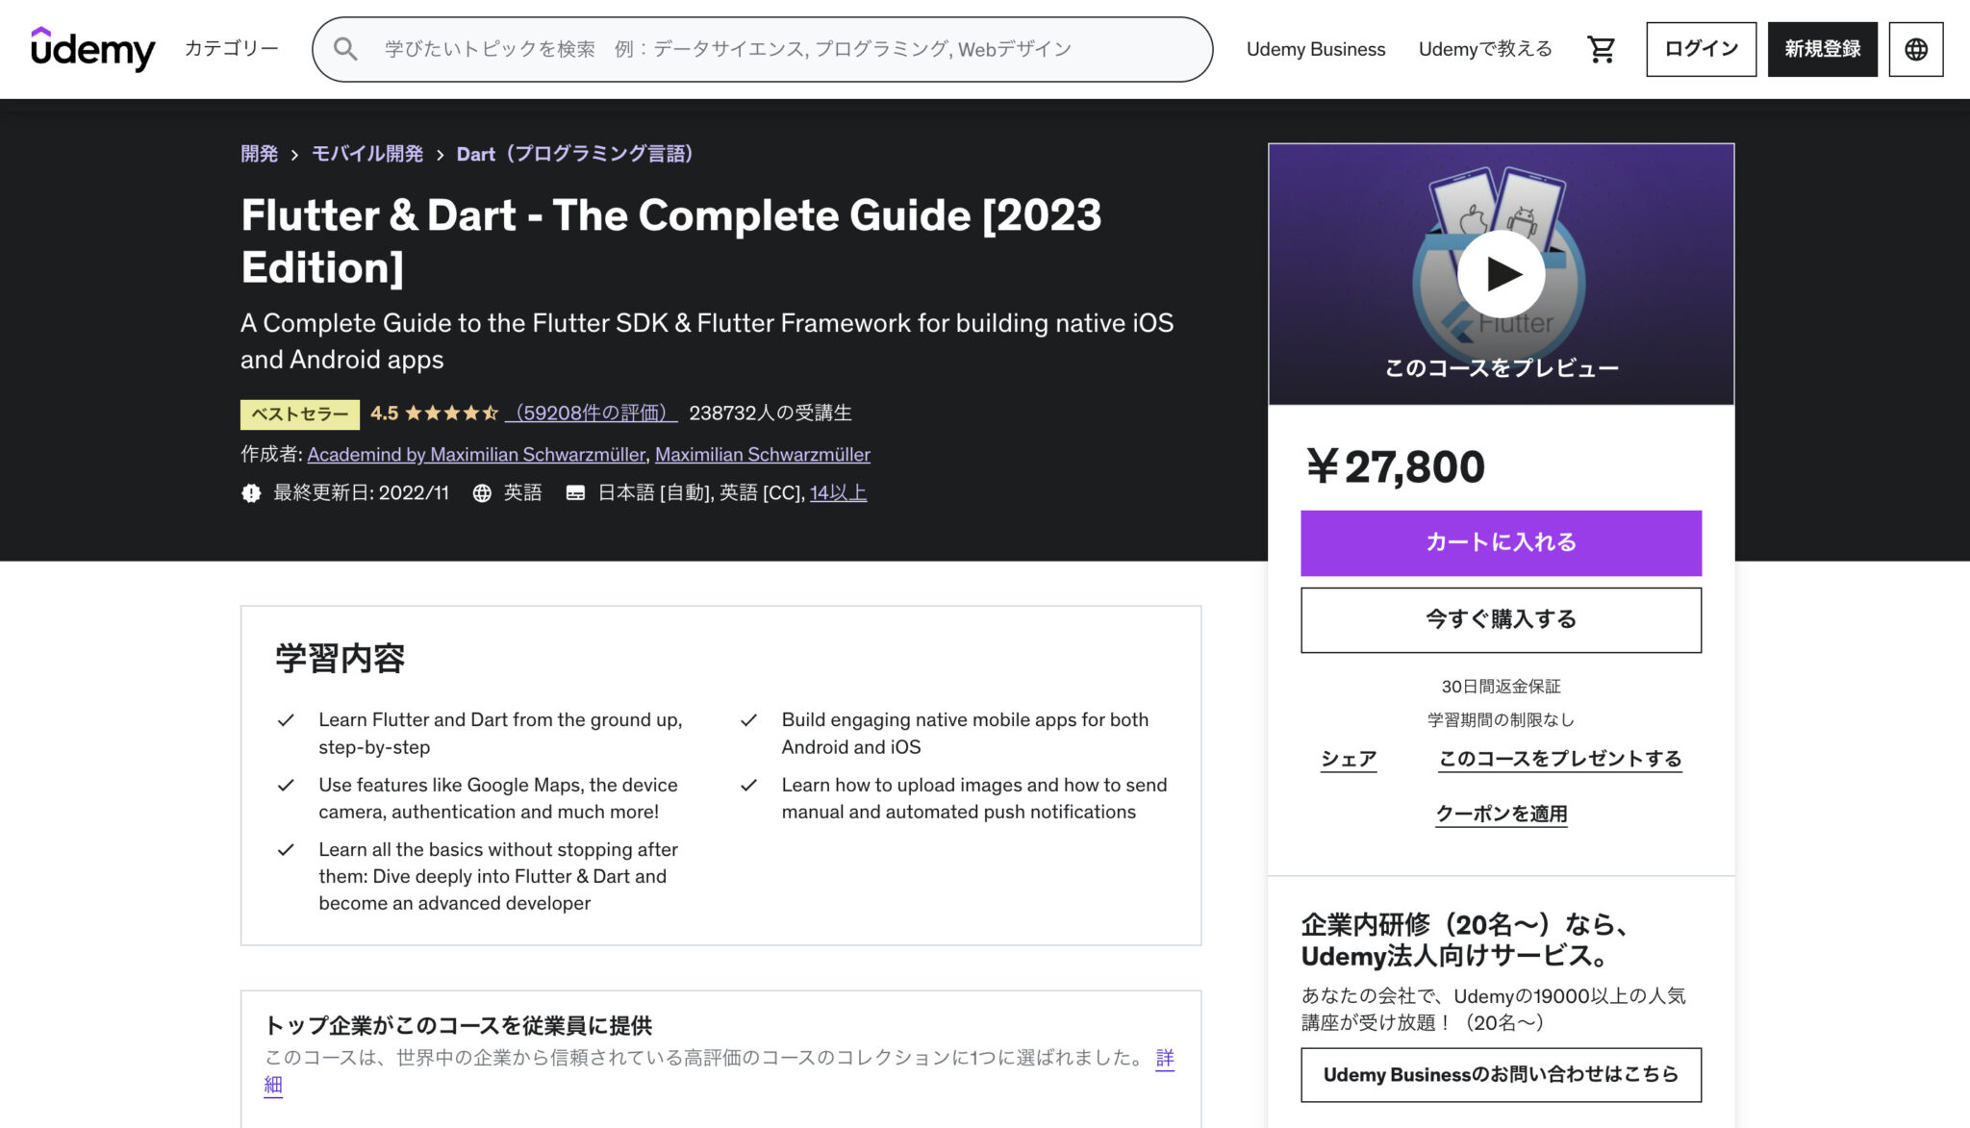The image size is (1970, 1128).
Task: Open the Academind by Maximilian Schwarzmüller link
Action: (477, 454)
